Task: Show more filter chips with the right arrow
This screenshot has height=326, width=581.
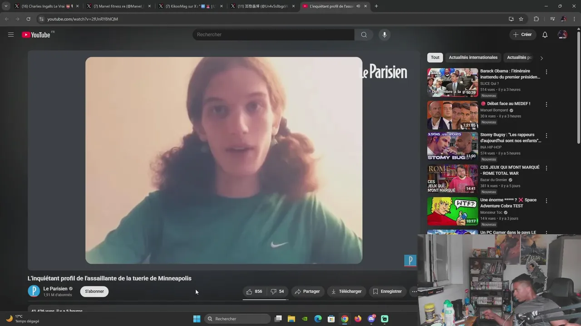Action: pyautogui.click(x=541, y=58)
